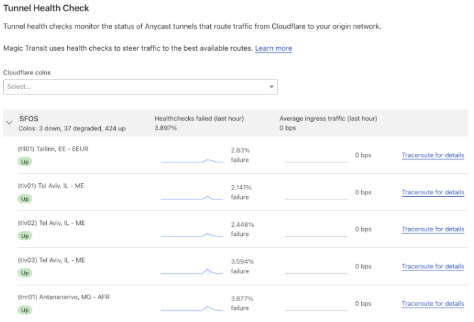Collapse the SFOS tunnel section chevron
474x322 pixels.
point(9,123)
